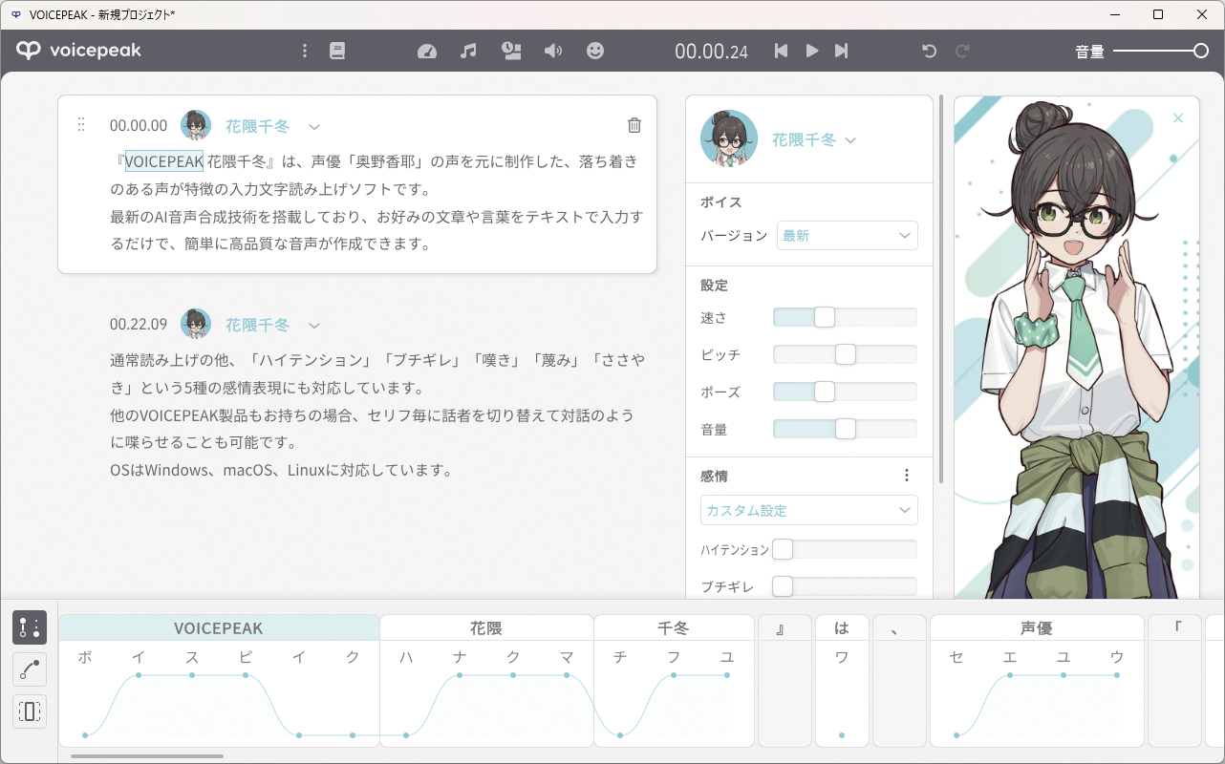The height and width of the screenshot is (764, 1225).
Task: Open the version dropdown showing 最新
Action: [848, 235]
